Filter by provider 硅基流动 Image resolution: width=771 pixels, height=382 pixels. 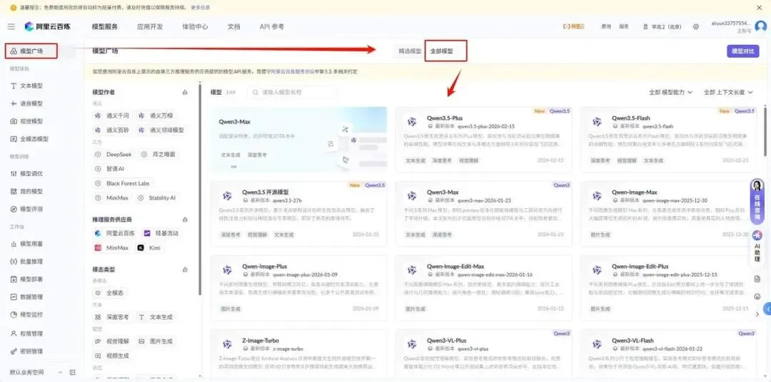pos(161,233)
